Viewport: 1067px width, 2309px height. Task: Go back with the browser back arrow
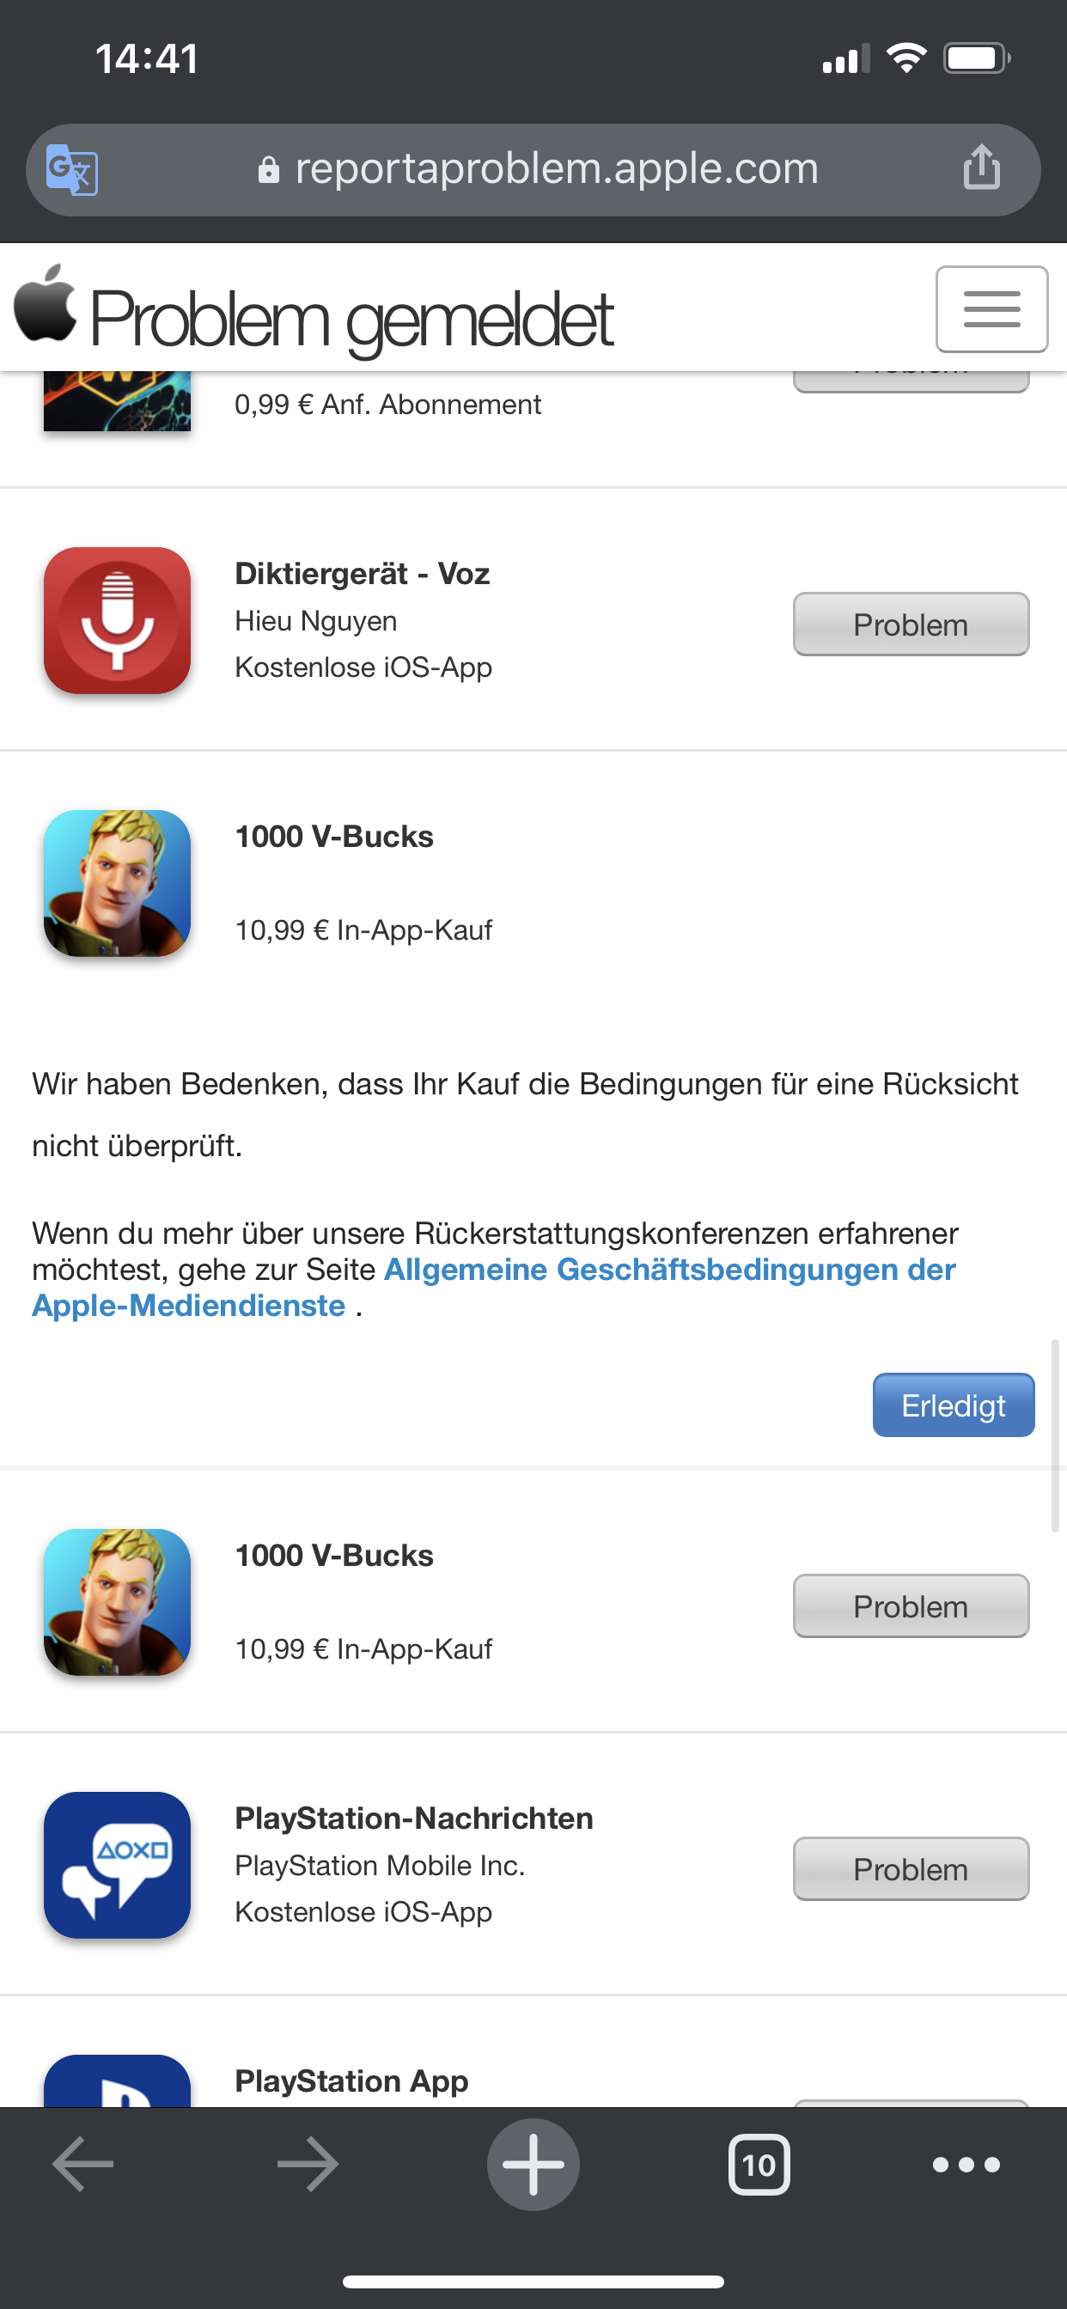[x=83, y=2164]
